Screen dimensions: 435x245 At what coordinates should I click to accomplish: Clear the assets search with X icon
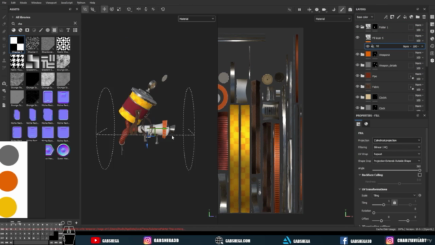coord(75,23)
